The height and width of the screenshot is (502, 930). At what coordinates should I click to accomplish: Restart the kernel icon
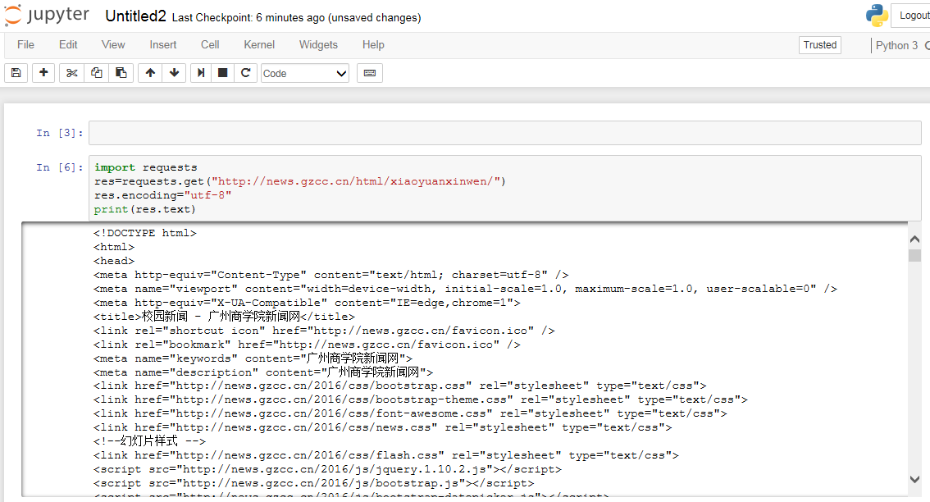click(245, 73)
